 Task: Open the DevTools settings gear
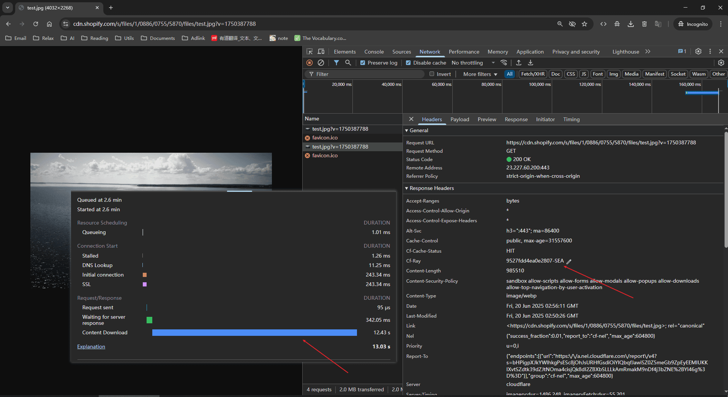coord(698,52)
